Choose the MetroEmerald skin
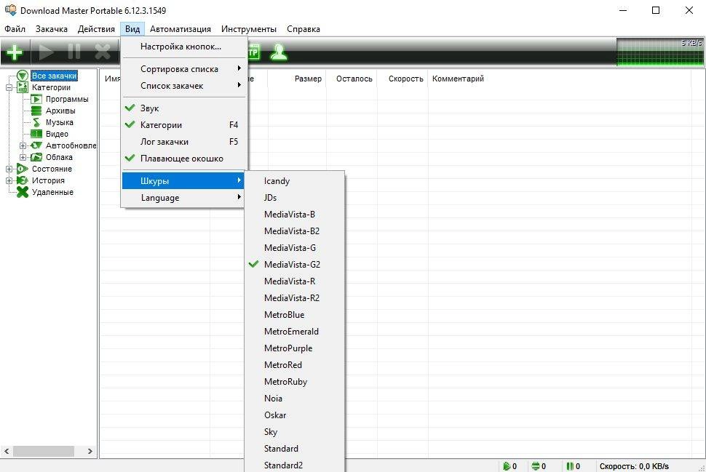Image resolution: width=706 pixels, height=472 pixels. click(295, 331)
